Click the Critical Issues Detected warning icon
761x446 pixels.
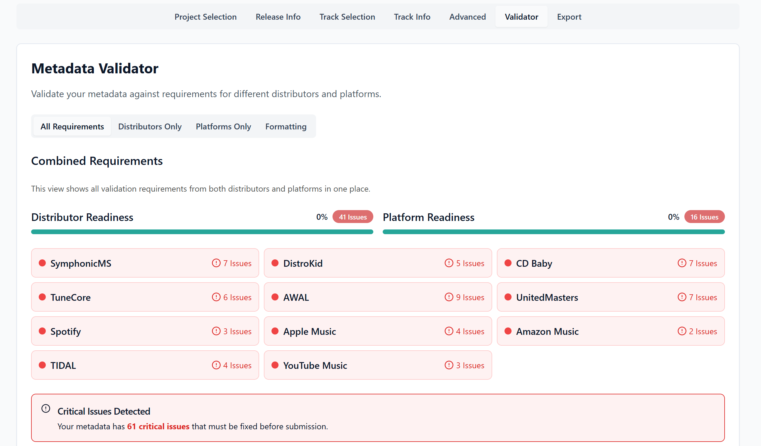point(45,409)
